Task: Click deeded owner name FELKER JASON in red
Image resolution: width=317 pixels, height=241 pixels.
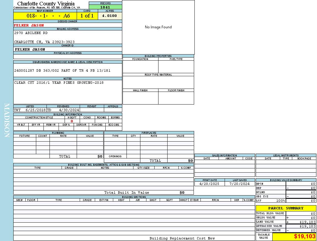Action: (29, 26)
